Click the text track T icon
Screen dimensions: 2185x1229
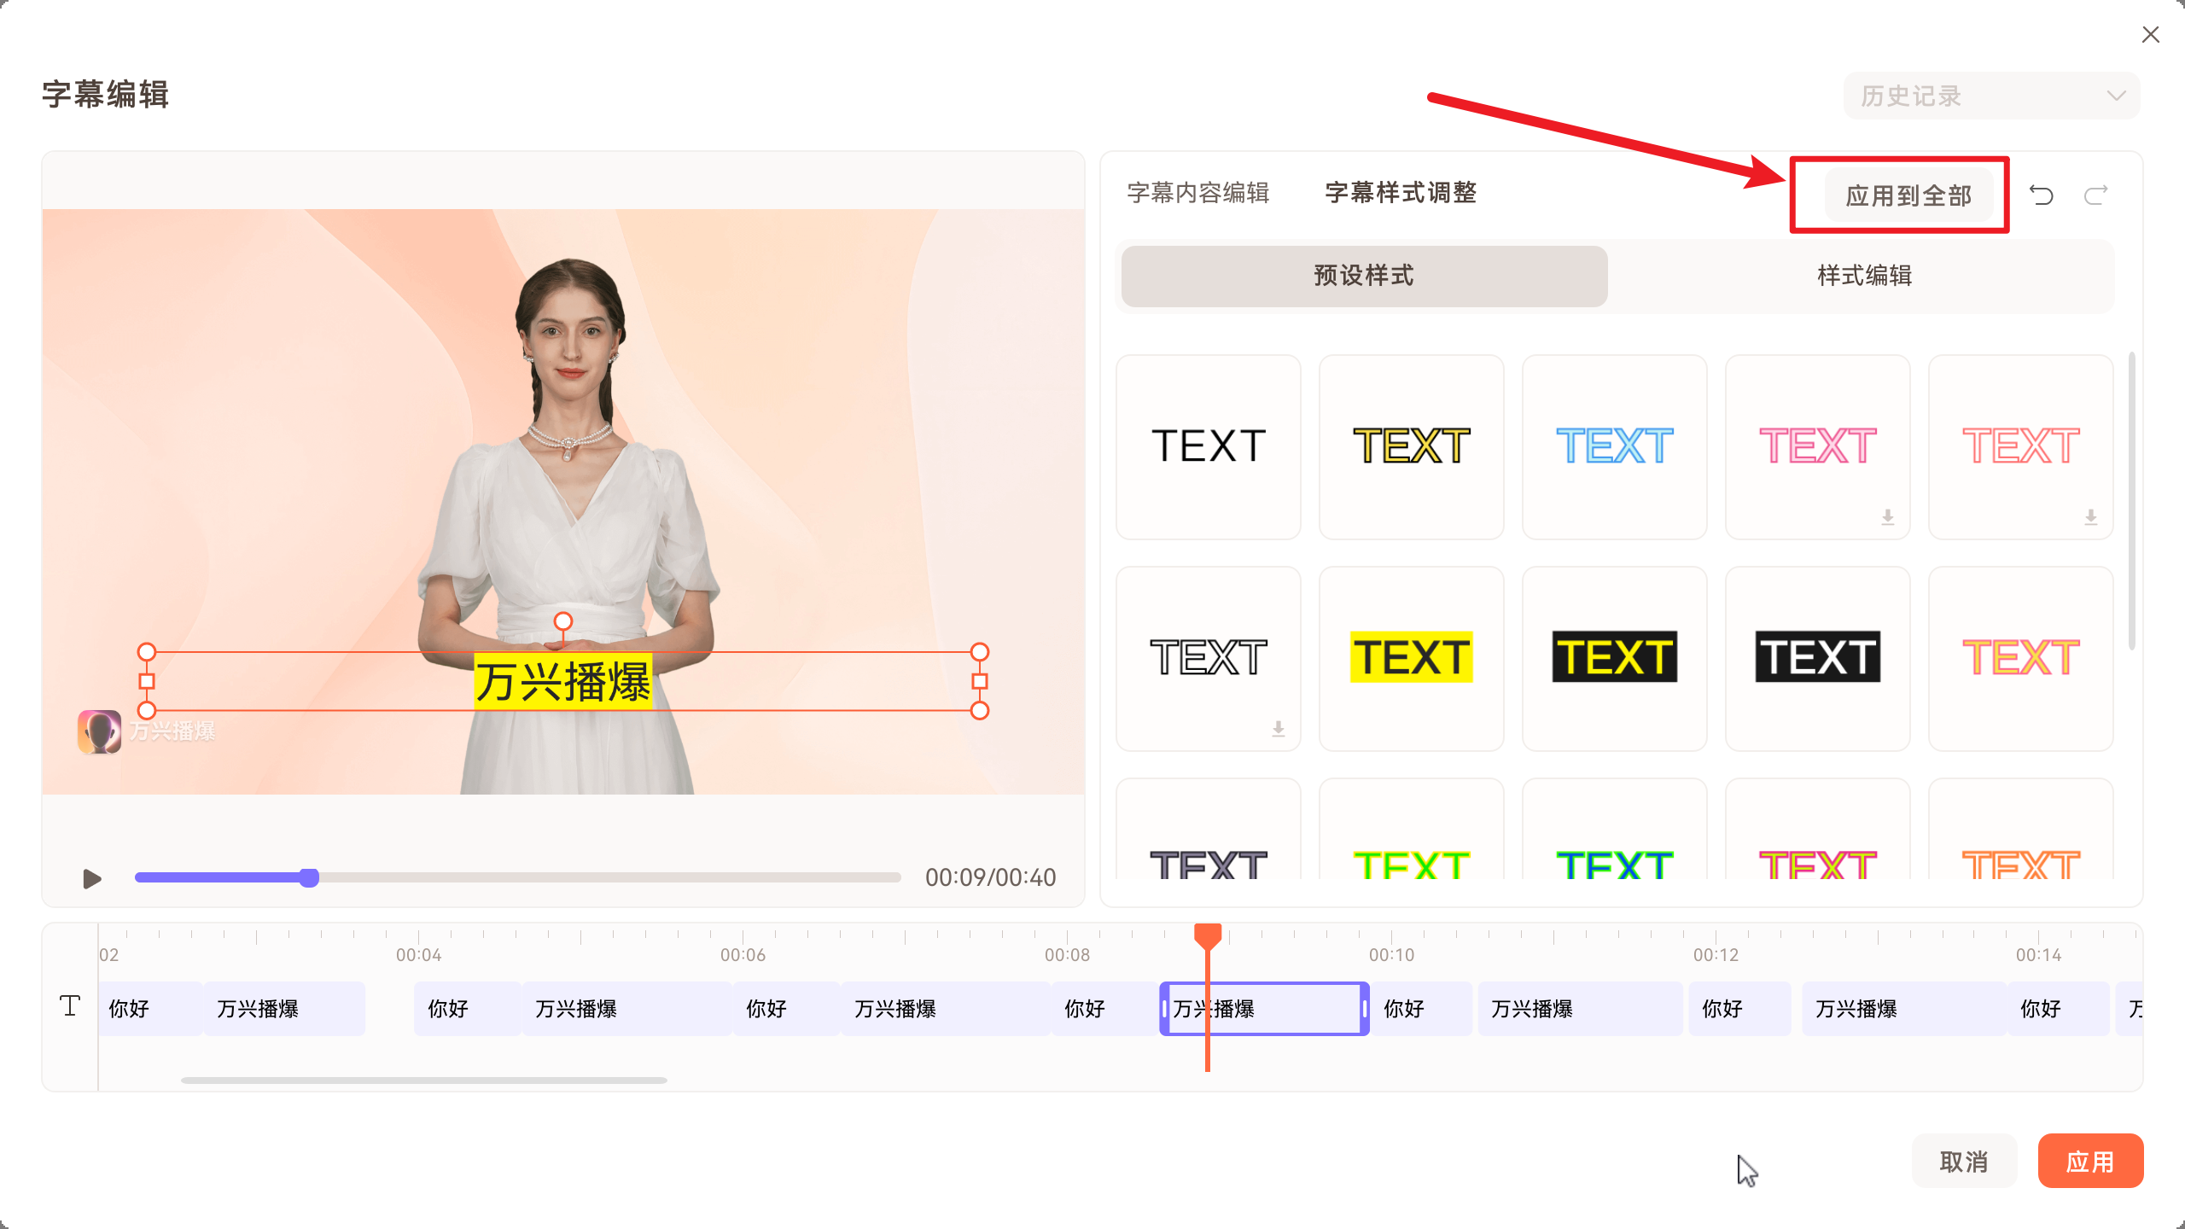click(70, 1006)
